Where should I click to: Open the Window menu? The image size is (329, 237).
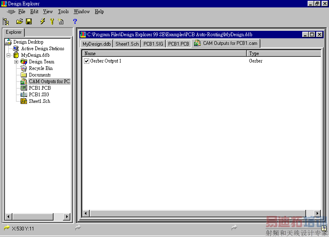(x=81, y=12)
